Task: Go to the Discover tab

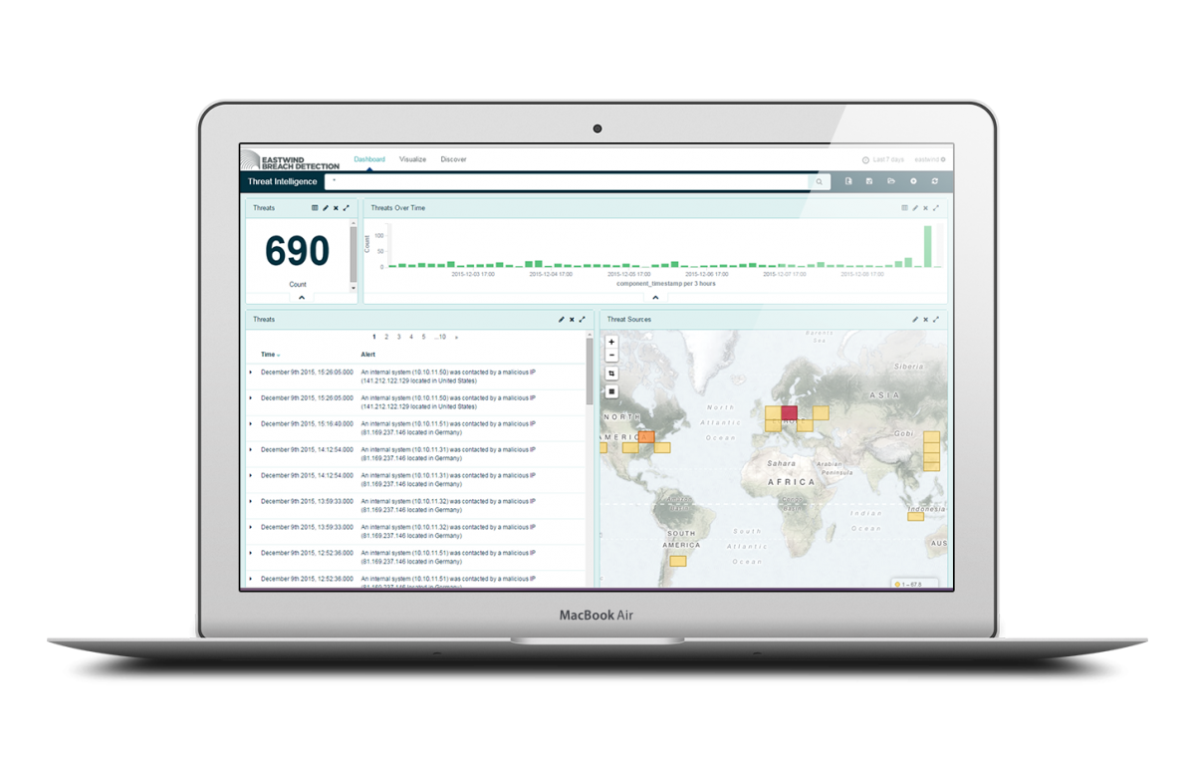Action: click(453, 159)
